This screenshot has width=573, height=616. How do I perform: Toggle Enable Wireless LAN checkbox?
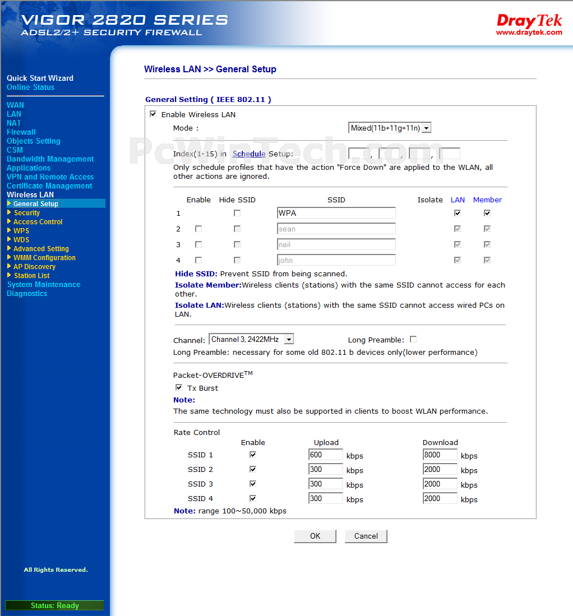pyautogui.click(x=153, y=114)
